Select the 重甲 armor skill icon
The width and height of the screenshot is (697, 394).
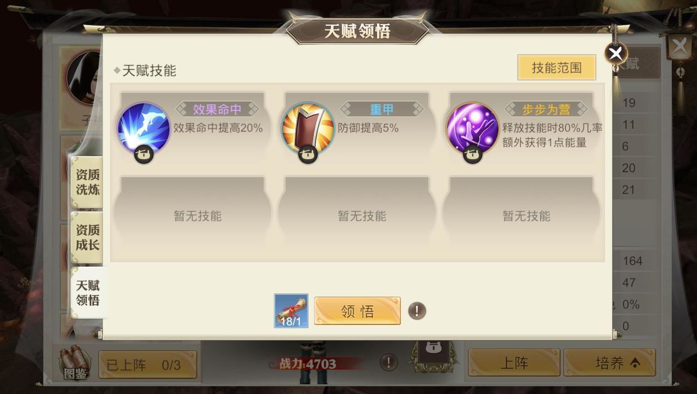(x=308, y=128)
